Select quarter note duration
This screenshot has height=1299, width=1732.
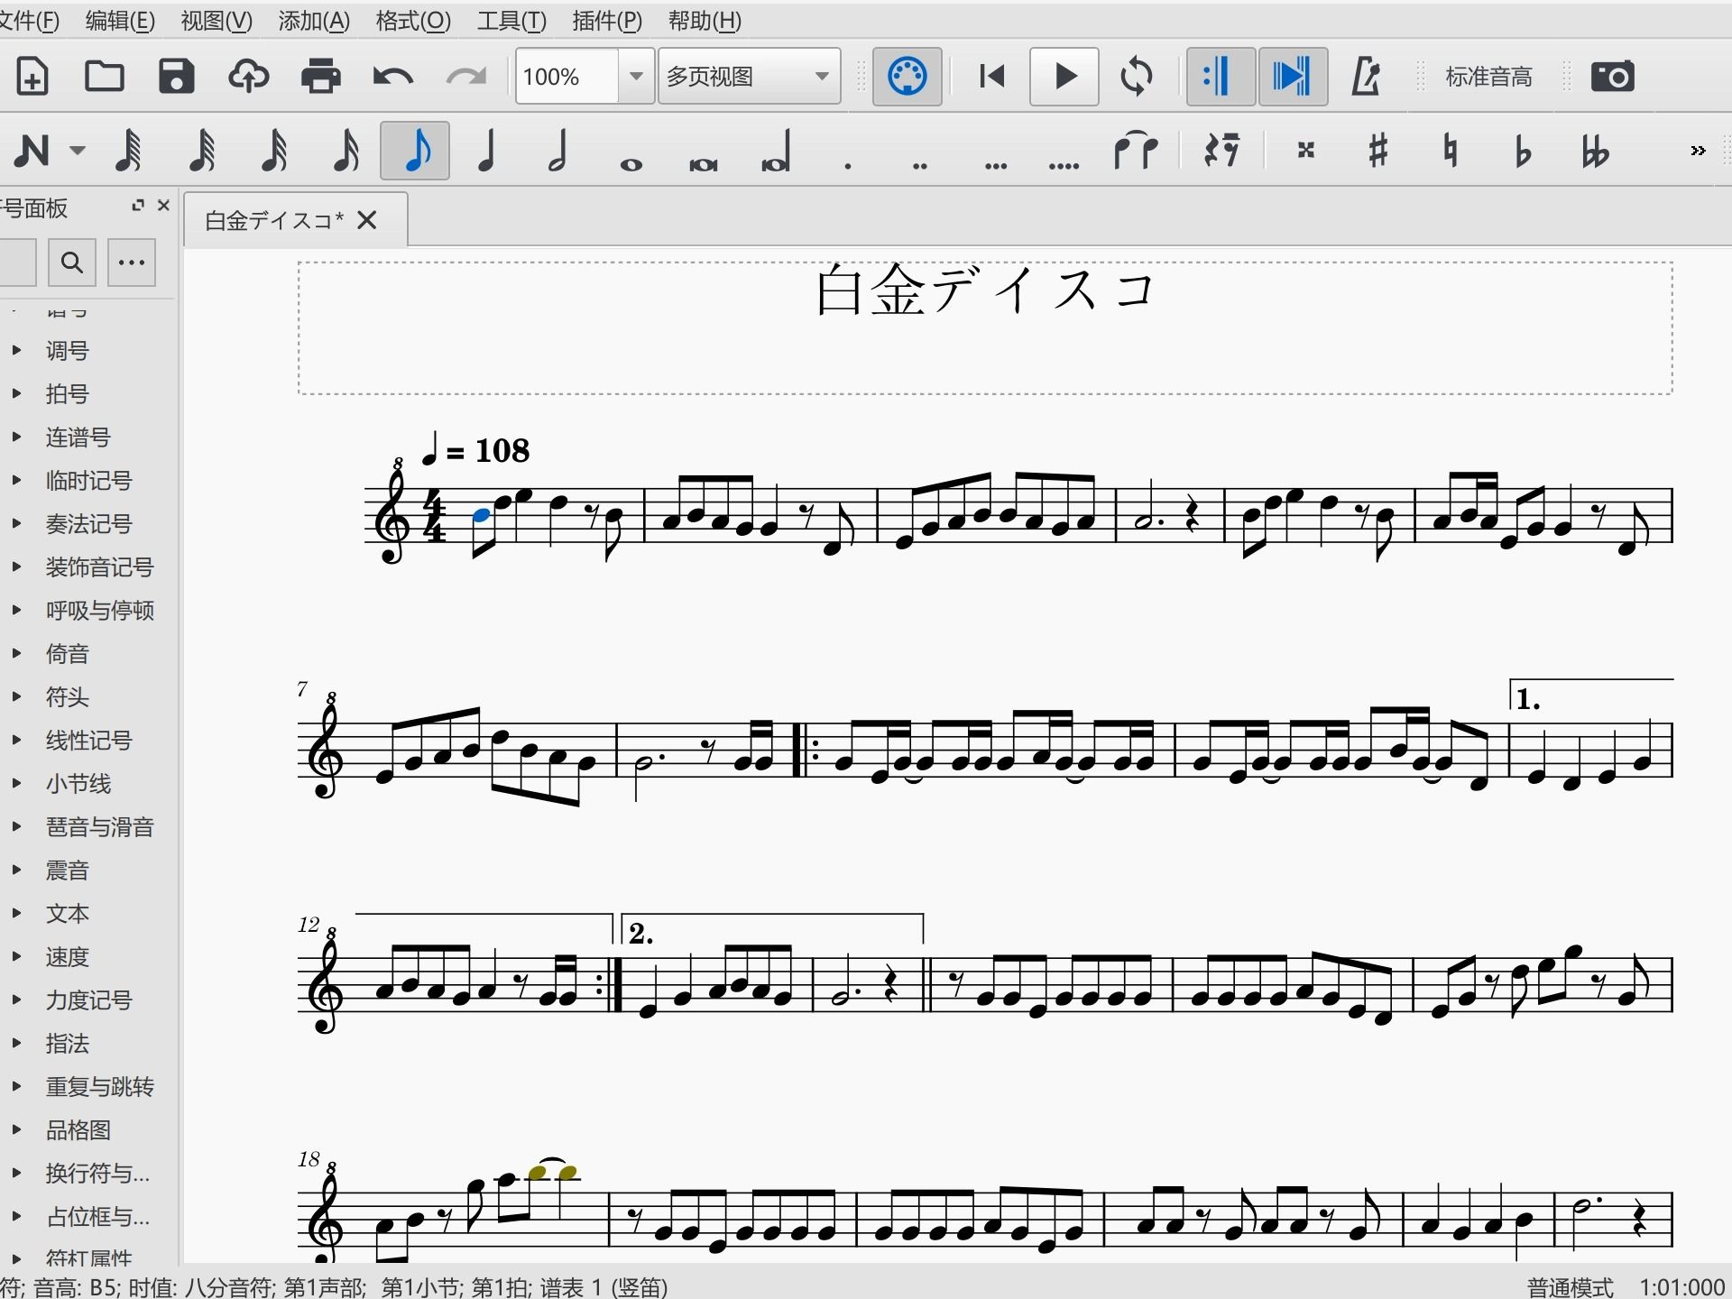click(x=487, y=151)
